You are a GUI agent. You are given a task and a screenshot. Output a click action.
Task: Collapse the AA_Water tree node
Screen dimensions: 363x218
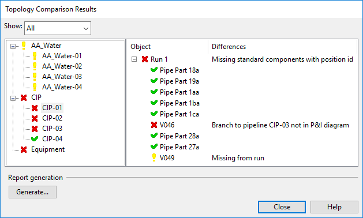[x=13, y=47]
